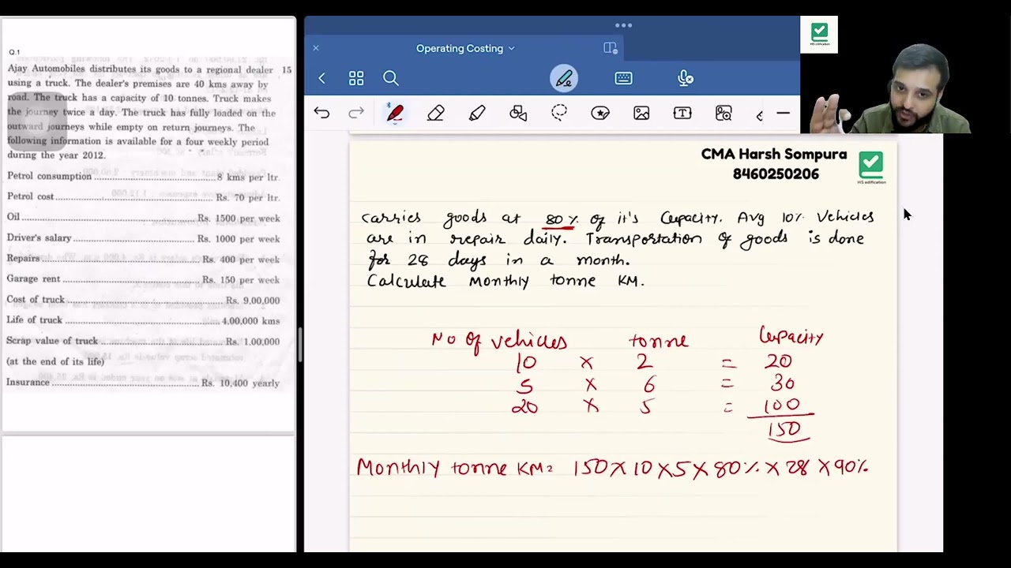Select the zoom window tool
This screenshot has width=1011, height=568.
(x=723, y=114)
